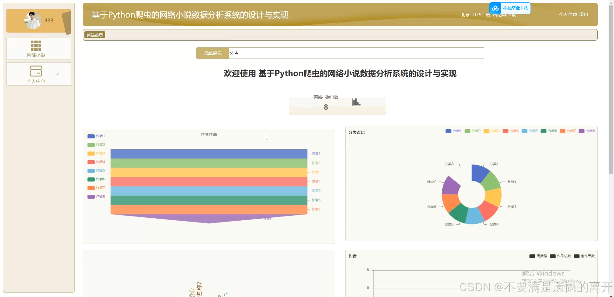Click the dark green 作者6 funnel band

click(x=209, y=200)
